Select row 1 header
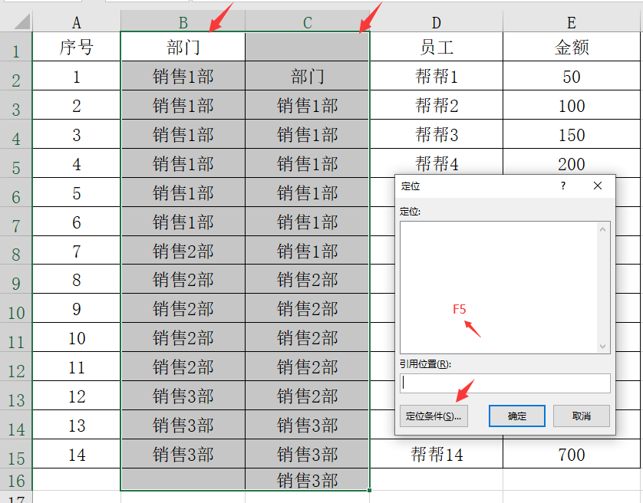 click(16, 47)
